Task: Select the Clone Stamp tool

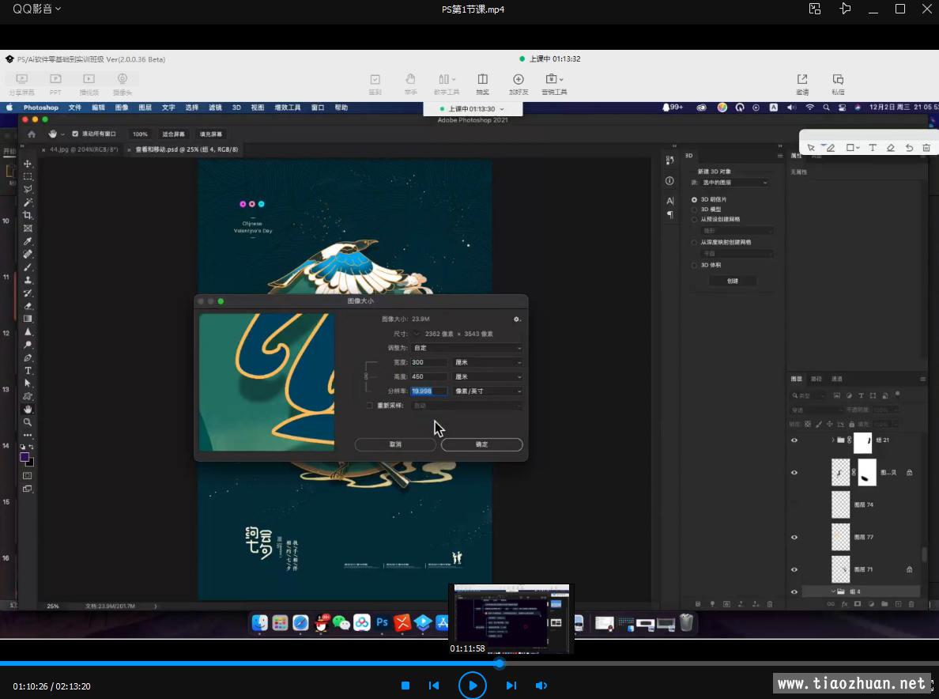Action: (28, 281)
